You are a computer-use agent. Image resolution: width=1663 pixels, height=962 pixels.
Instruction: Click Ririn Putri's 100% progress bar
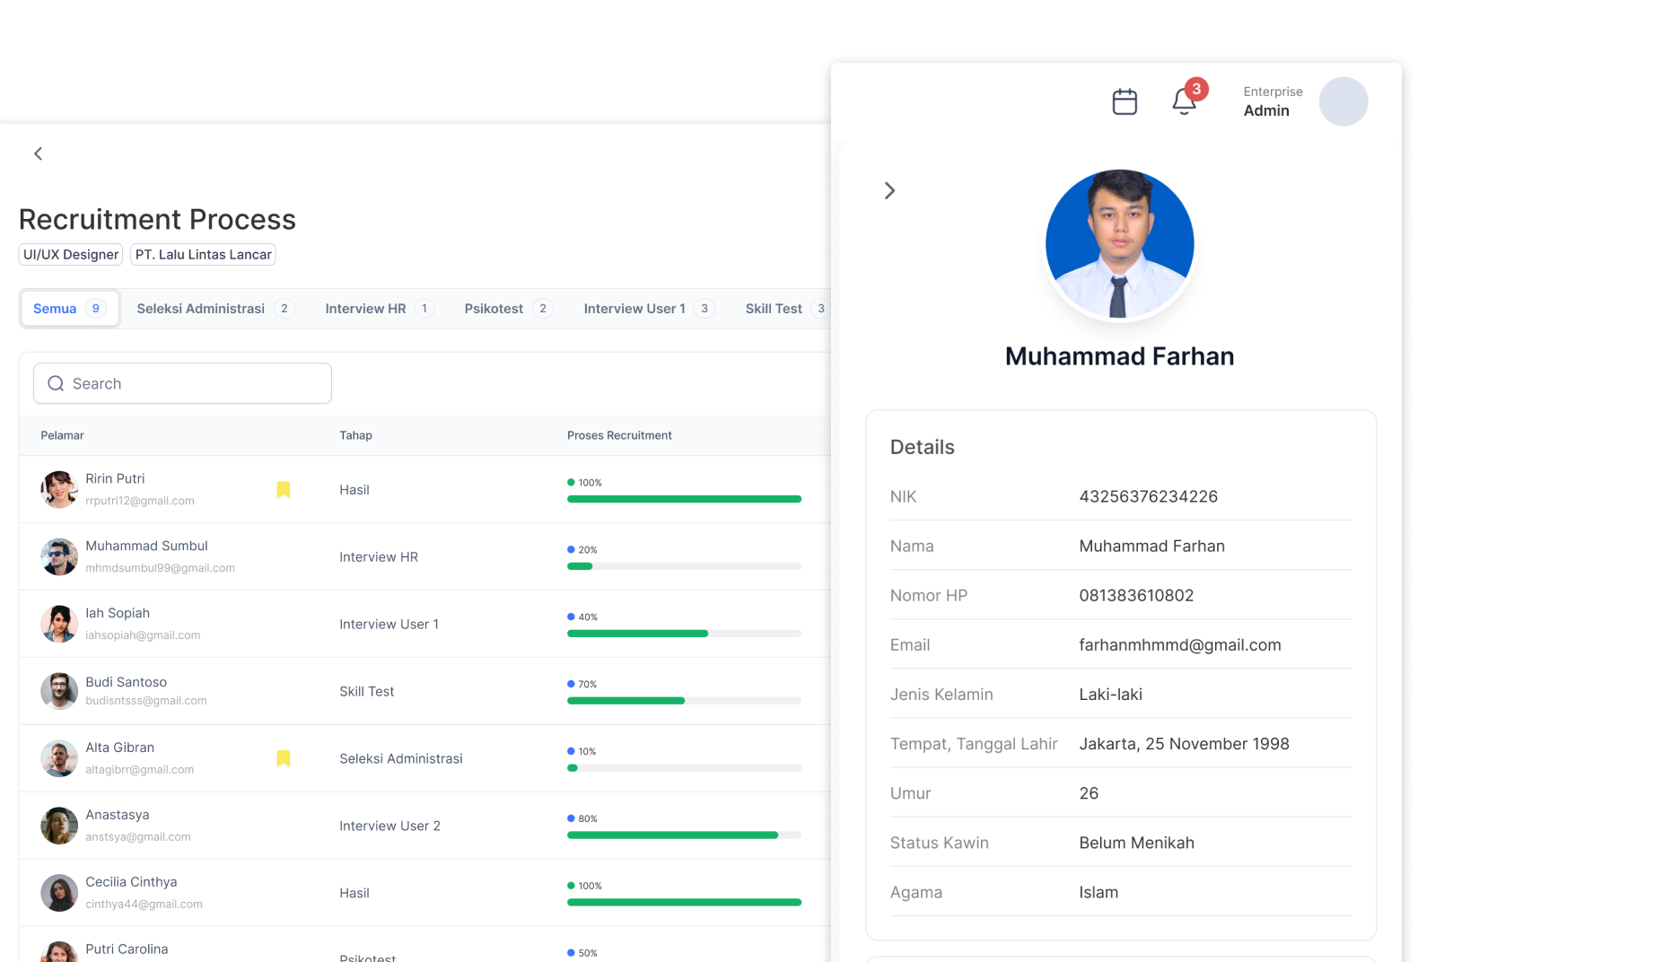(683, 499)
